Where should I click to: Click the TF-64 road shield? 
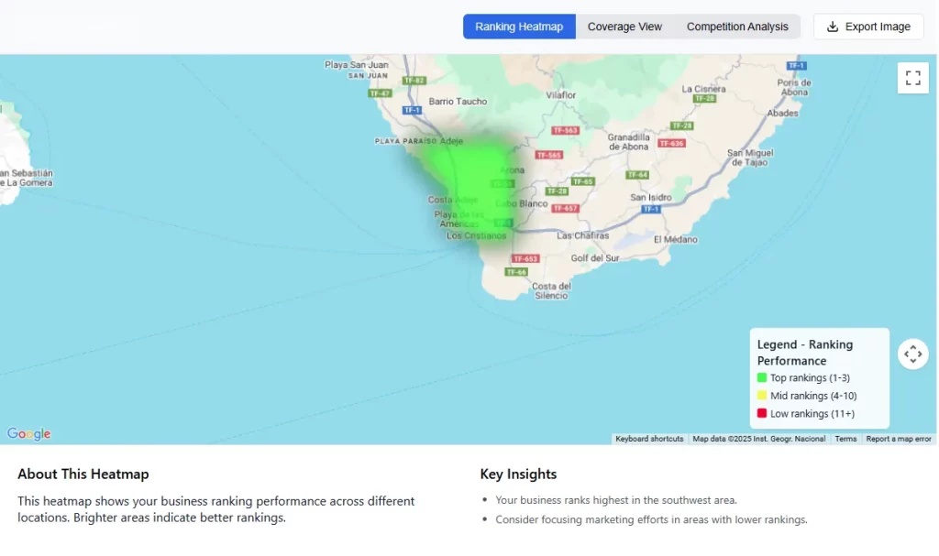(x=637, y=175)
